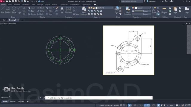Toggle 2D object snap in status bar
The height and width of the screenshot is (107, 191).
click(148, 105)
